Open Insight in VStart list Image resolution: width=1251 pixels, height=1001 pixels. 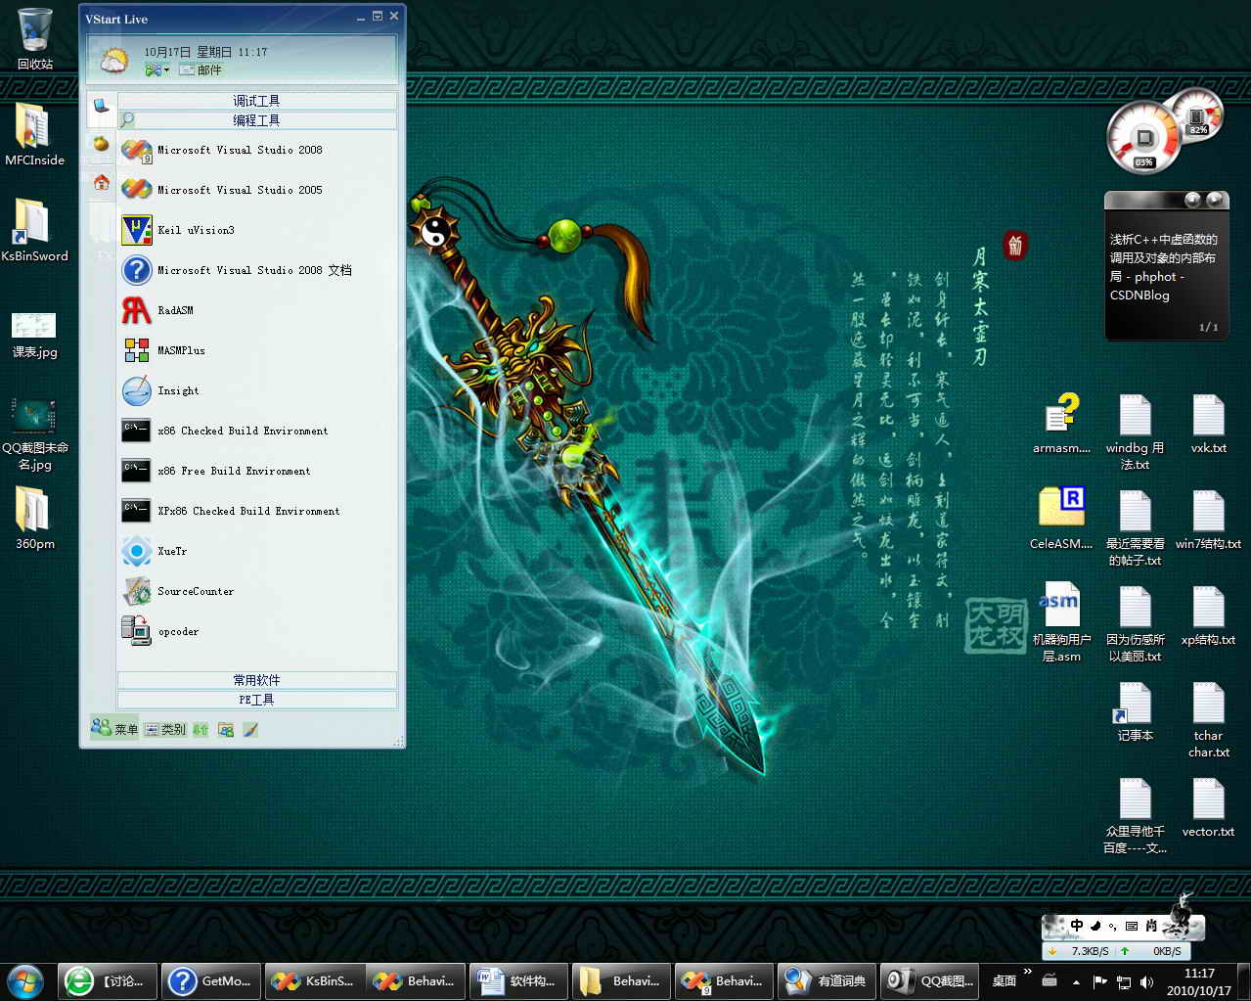coord(258,391)
